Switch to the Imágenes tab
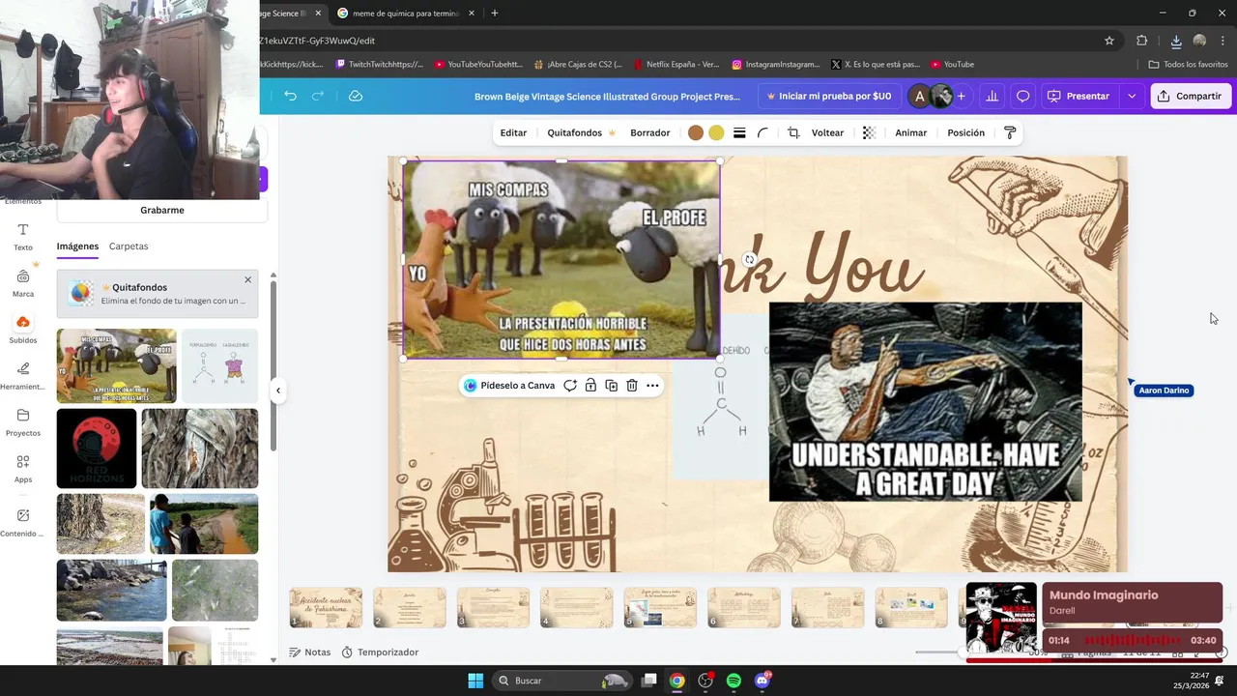 point(77,246)
